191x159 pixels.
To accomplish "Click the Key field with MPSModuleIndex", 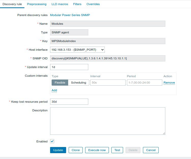I will [x=108, y=41].
